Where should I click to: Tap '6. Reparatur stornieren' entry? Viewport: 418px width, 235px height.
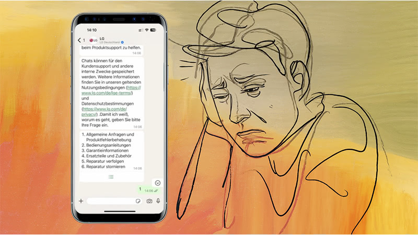pos(103,167)
